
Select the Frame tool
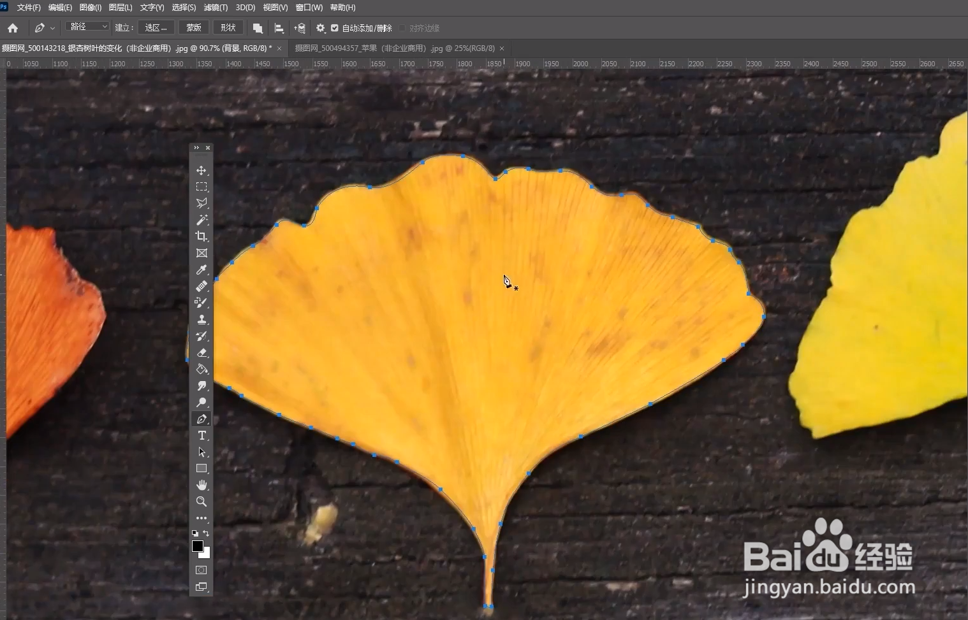click(x=202, y=253)
